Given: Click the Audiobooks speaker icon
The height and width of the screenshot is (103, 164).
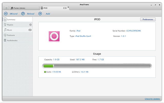Looking at the screenshot, I should (5, 40).
